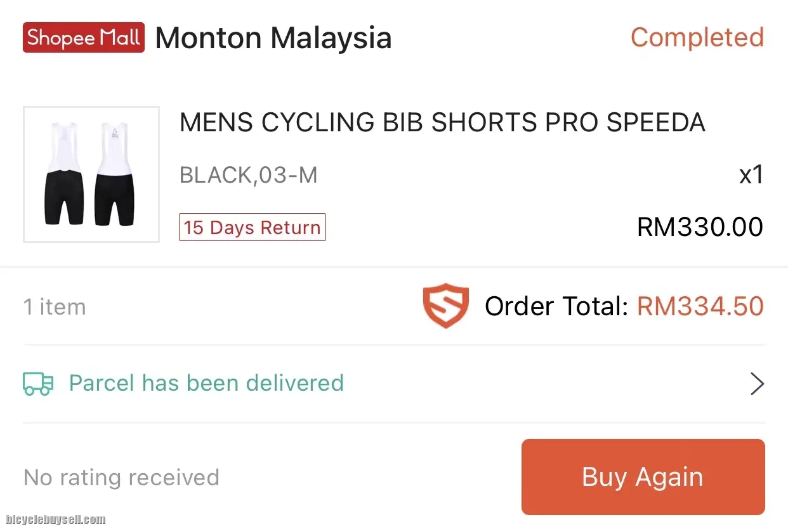This screenshot has height=529, width=788.
Task: Open the Monton Malaysia shop name
Action: 273,38
